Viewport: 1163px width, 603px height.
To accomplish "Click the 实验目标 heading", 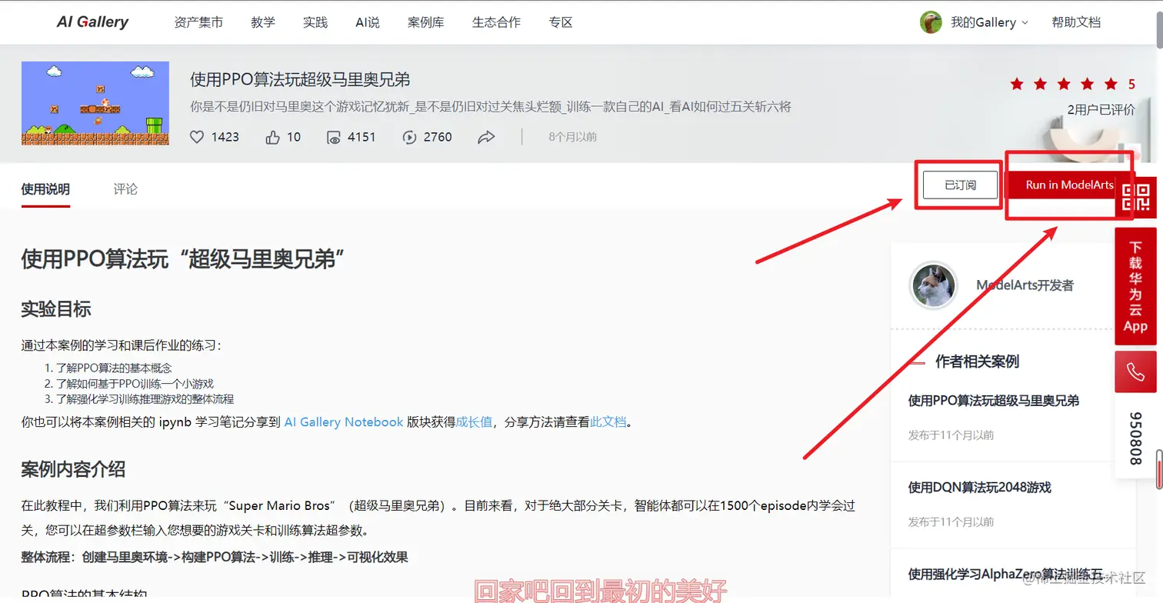I will click(56, 309).
